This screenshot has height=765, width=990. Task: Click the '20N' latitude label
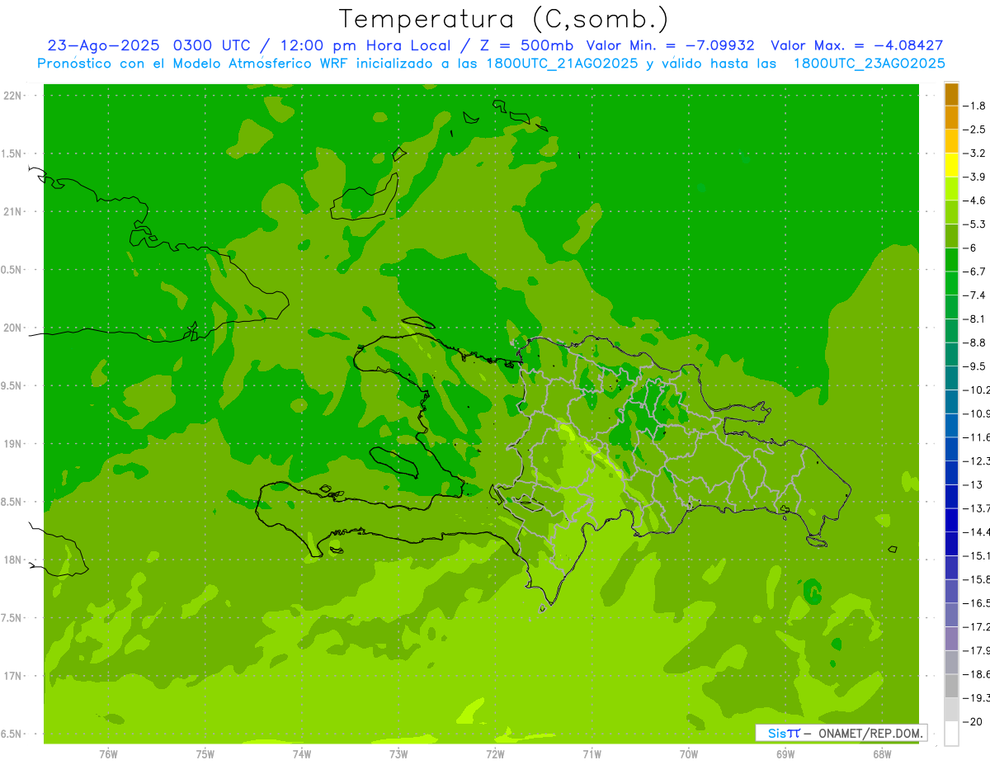click(x=12, y=328)
